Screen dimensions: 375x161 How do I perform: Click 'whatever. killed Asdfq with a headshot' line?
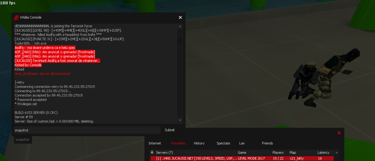(x=58, y=34)
